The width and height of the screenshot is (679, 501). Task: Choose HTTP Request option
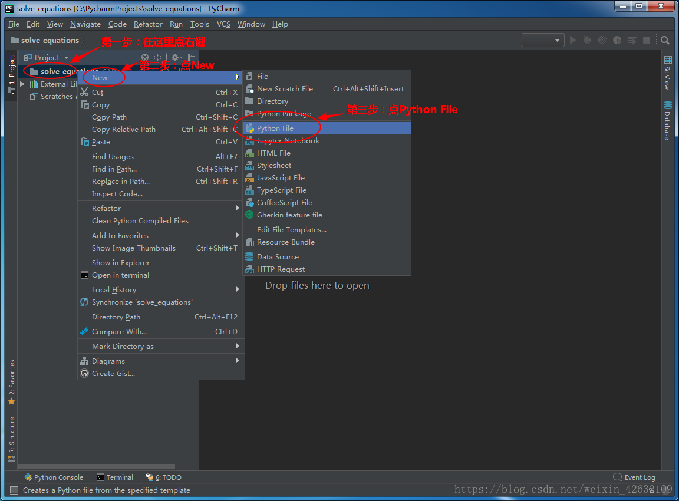pos(327,269)
